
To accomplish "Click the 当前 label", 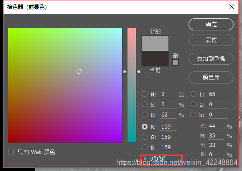I will tap(155, 71).
